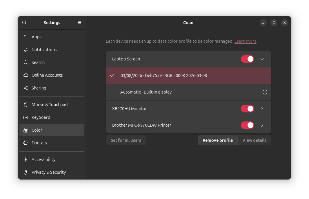Click the info icon for Automatic profile
The height and width of the screenshot is (199, 309).
[x=265, y=92]
